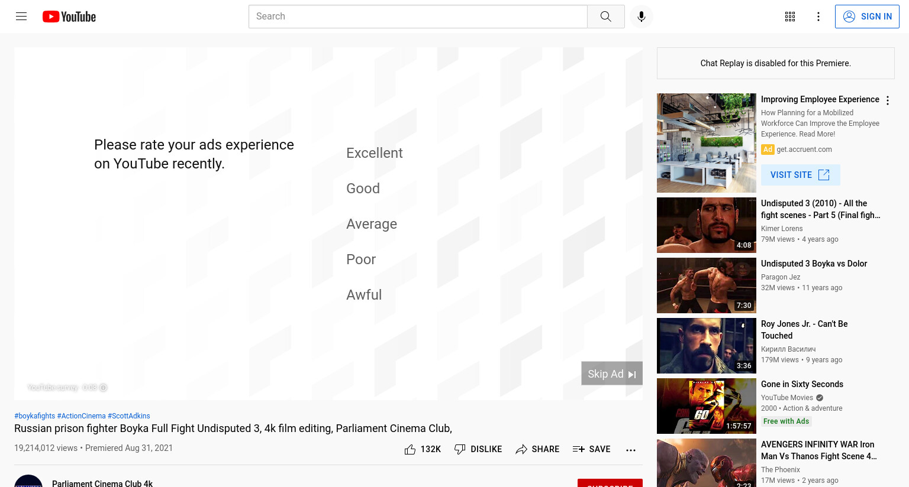
Task: Go to the YouTube home logo
Action: point(69,17)
